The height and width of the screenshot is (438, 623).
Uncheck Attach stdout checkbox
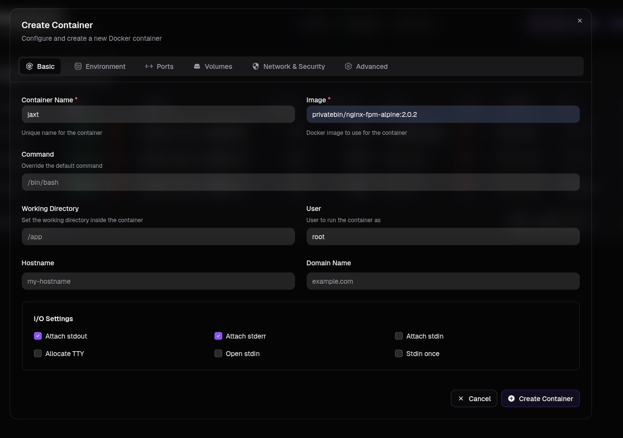coord(38,336)
